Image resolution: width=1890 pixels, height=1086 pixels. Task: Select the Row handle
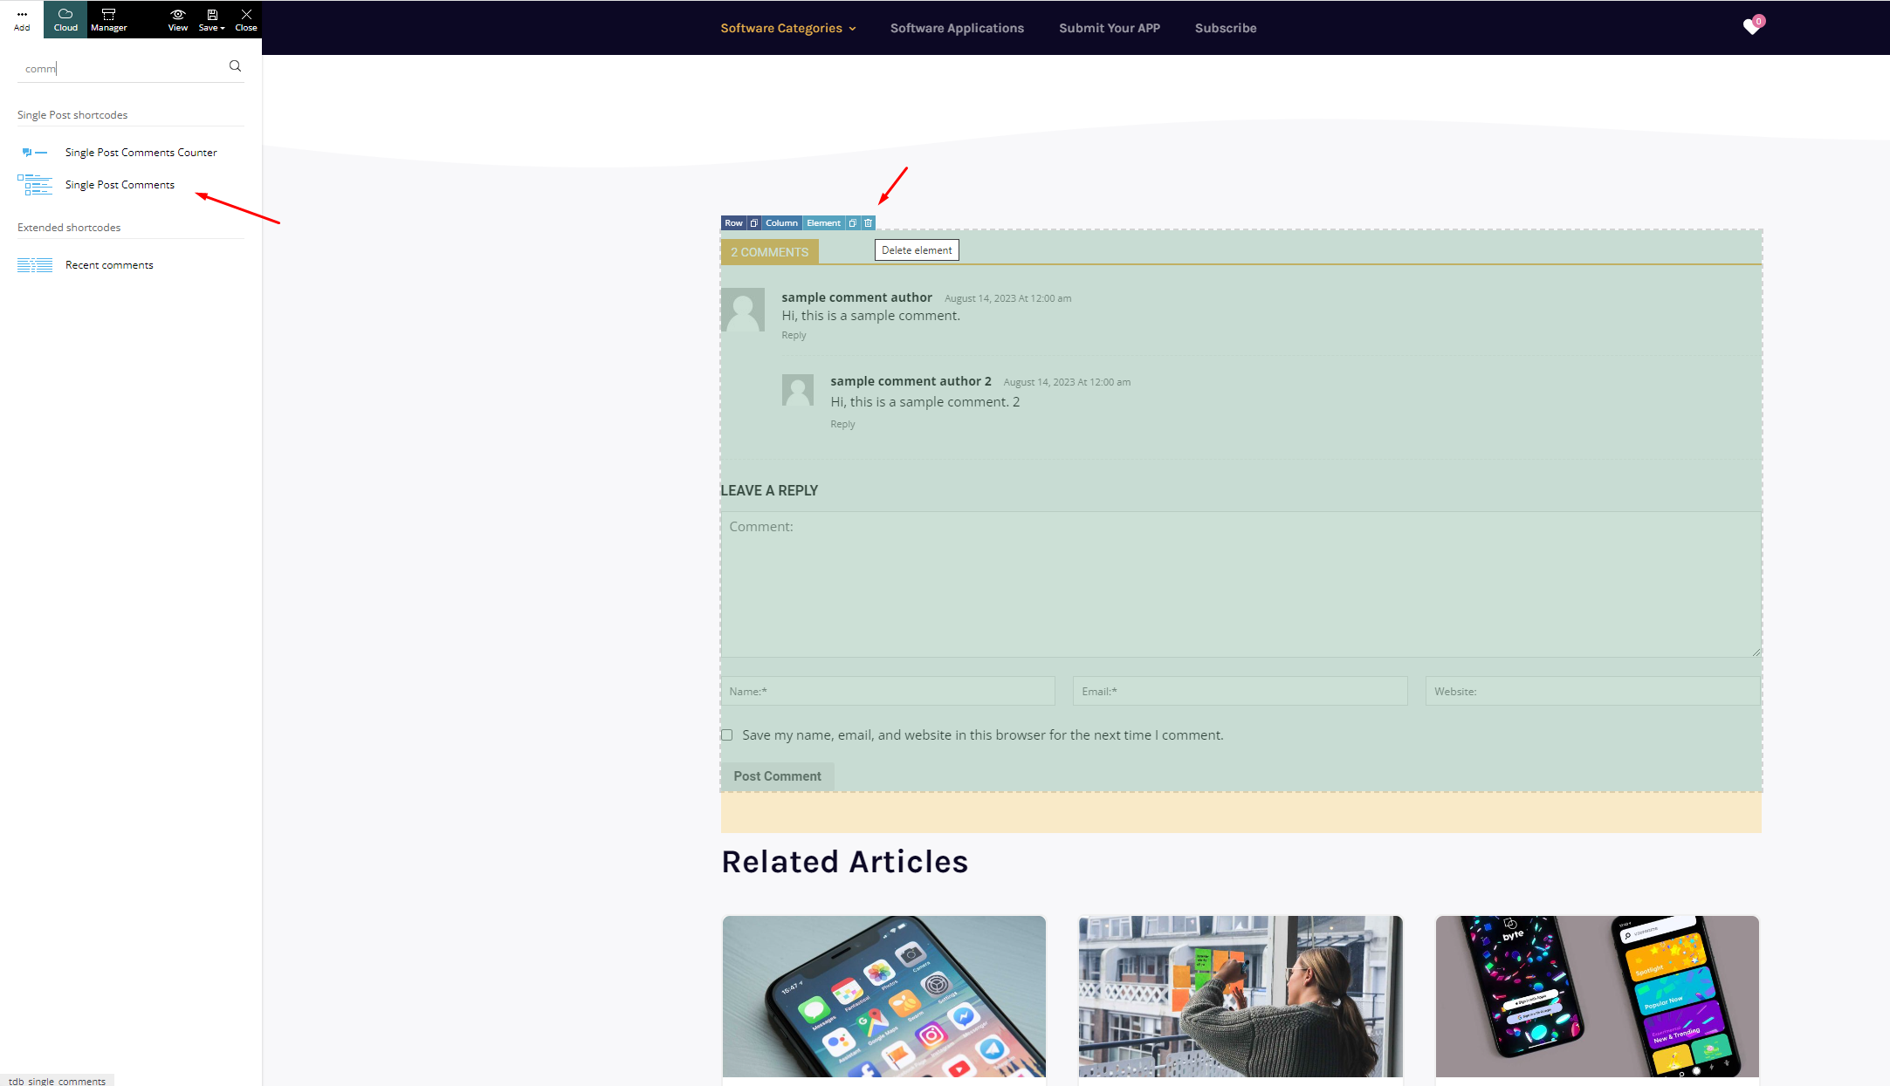point(733,223)
